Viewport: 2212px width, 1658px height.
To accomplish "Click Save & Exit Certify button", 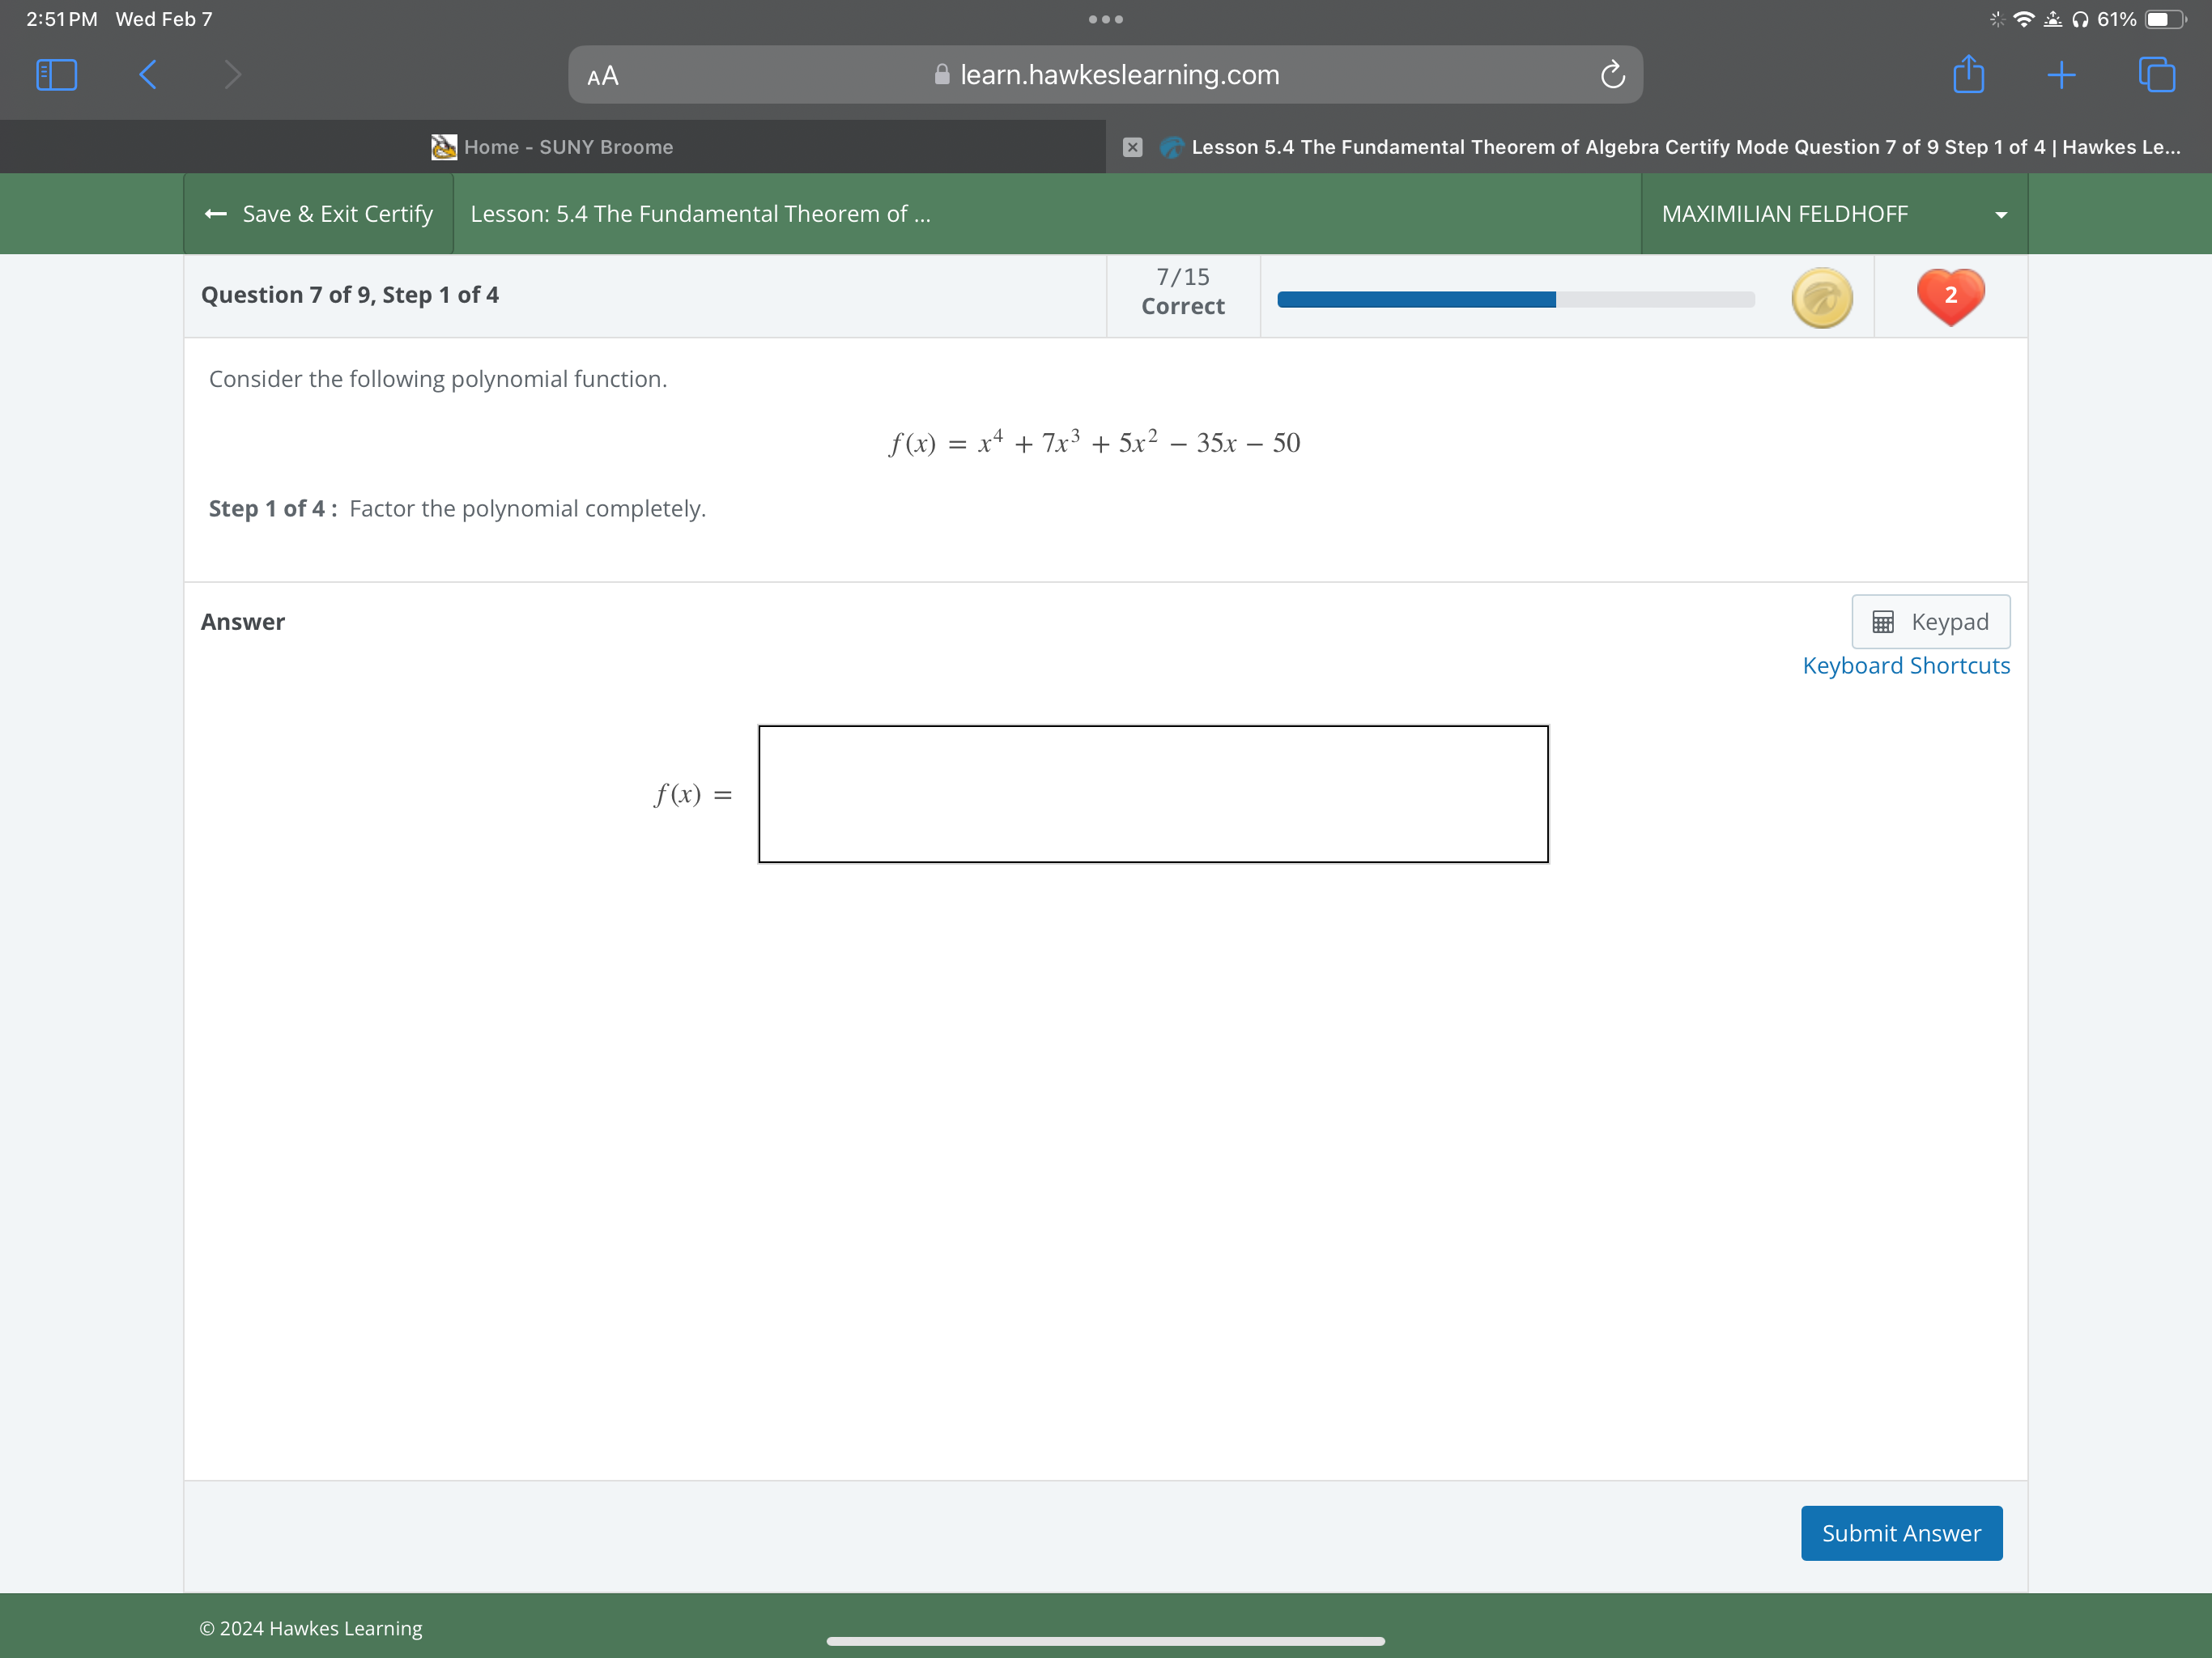I will 318,214.
